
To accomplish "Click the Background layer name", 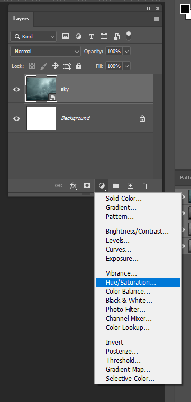I will click(x=75, y=118).
